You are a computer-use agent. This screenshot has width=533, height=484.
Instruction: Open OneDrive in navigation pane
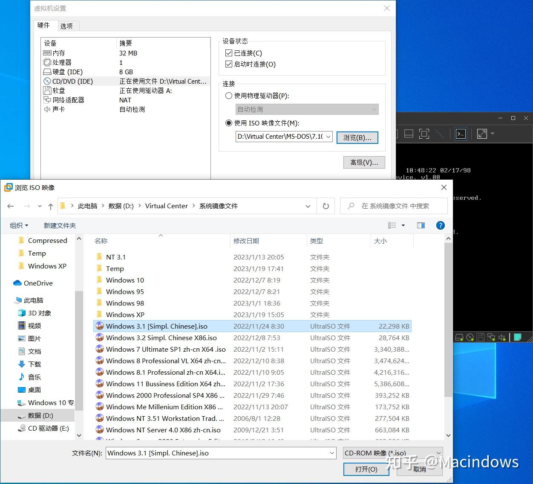tap(33, 283)
